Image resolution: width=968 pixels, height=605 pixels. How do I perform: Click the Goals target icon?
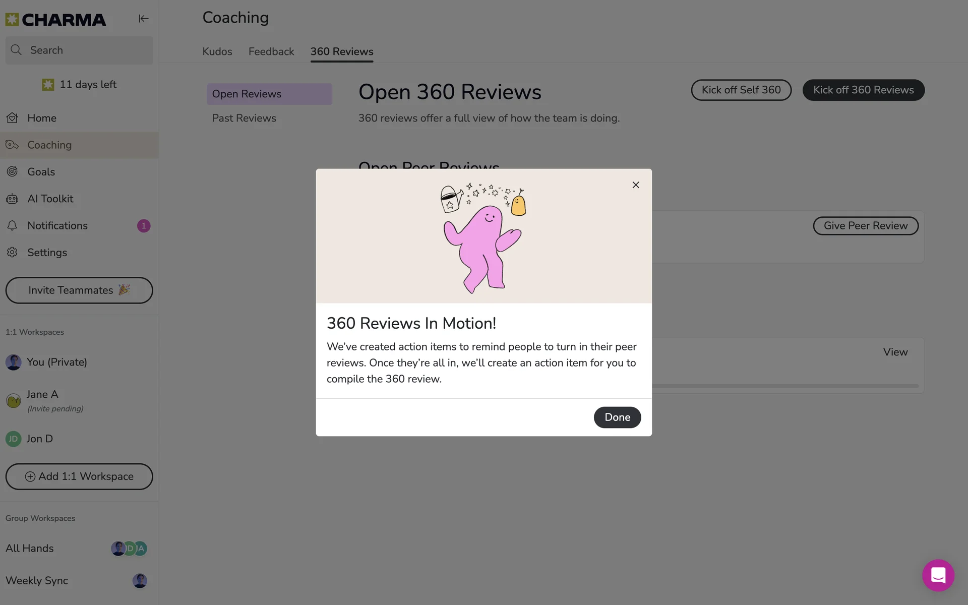pos(13,172)
